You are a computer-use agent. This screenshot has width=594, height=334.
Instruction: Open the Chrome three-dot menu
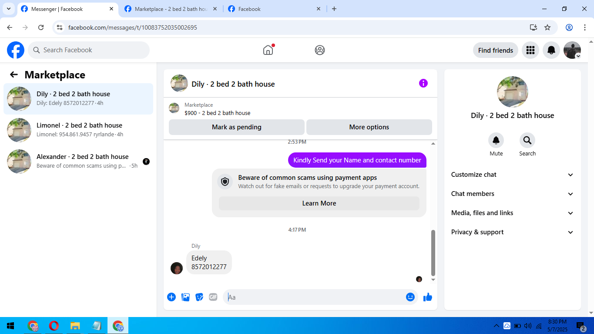[x=585, y=27]
